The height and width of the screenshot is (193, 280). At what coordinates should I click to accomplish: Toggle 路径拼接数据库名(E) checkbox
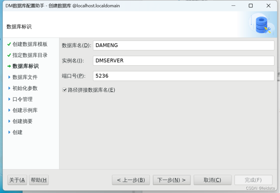(64, 90)
